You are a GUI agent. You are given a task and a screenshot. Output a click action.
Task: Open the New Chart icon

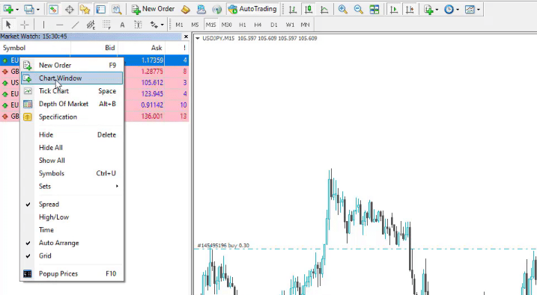coord(8,9)
